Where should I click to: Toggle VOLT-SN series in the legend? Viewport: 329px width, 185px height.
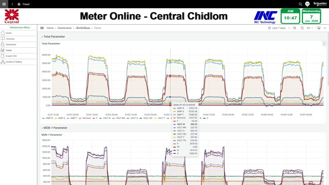[x=148, y=118]
